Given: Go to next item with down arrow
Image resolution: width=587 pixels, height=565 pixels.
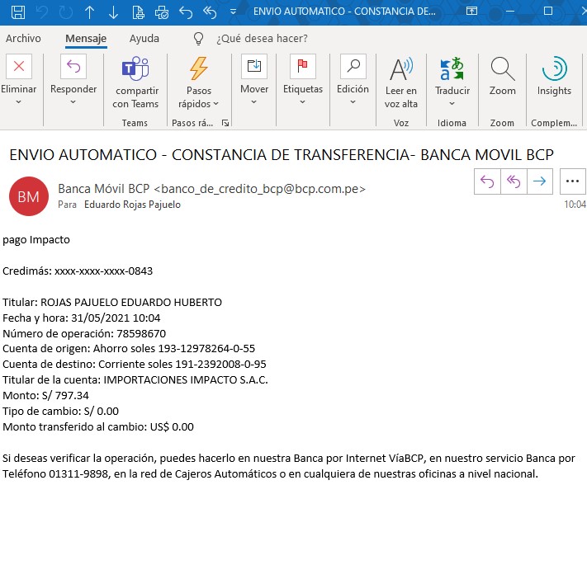Looking at the screenshot, I should (x=113, y=12).
